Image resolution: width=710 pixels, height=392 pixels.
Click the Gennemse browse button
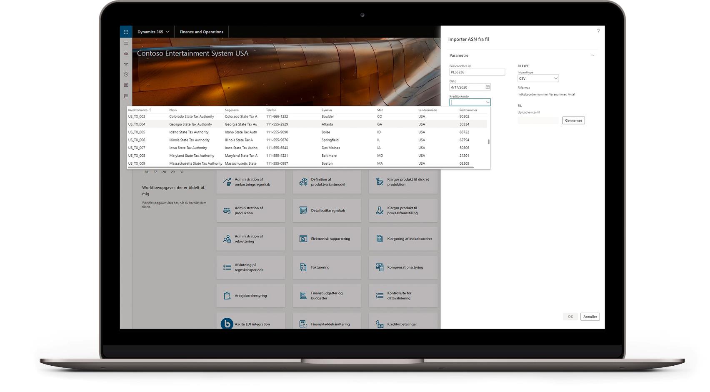tap(573, 121)
